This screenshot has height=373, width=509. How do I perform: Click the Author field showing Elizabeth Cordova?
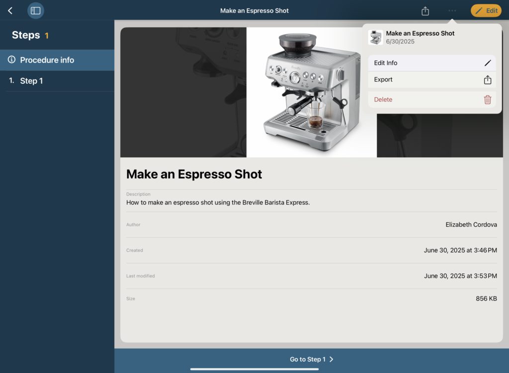[311, 225]
